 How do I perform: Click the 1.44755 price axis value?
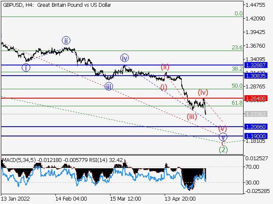coord(255,5)
